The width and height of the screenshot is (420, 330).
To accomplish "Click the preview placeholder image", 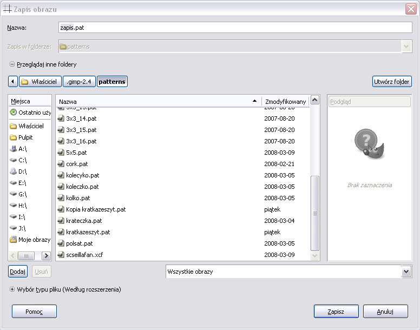I will click(x=369, y=143).
